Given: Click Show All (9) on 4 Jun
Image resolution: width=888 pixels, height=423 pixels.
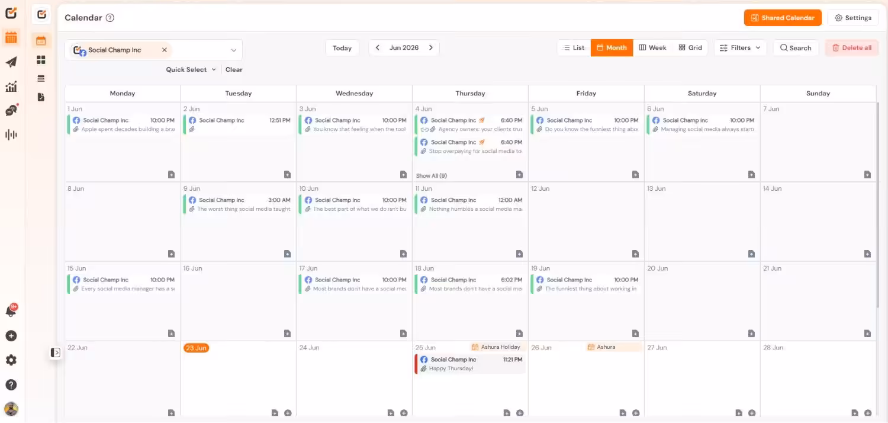Looking at the screenshot, I should (431, 176).
